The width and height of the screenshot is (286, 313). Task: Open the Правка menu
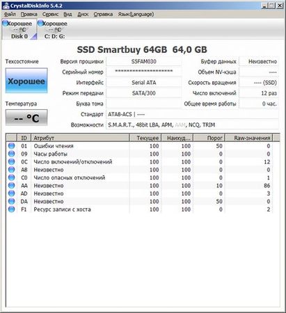(x=29, y=15)
